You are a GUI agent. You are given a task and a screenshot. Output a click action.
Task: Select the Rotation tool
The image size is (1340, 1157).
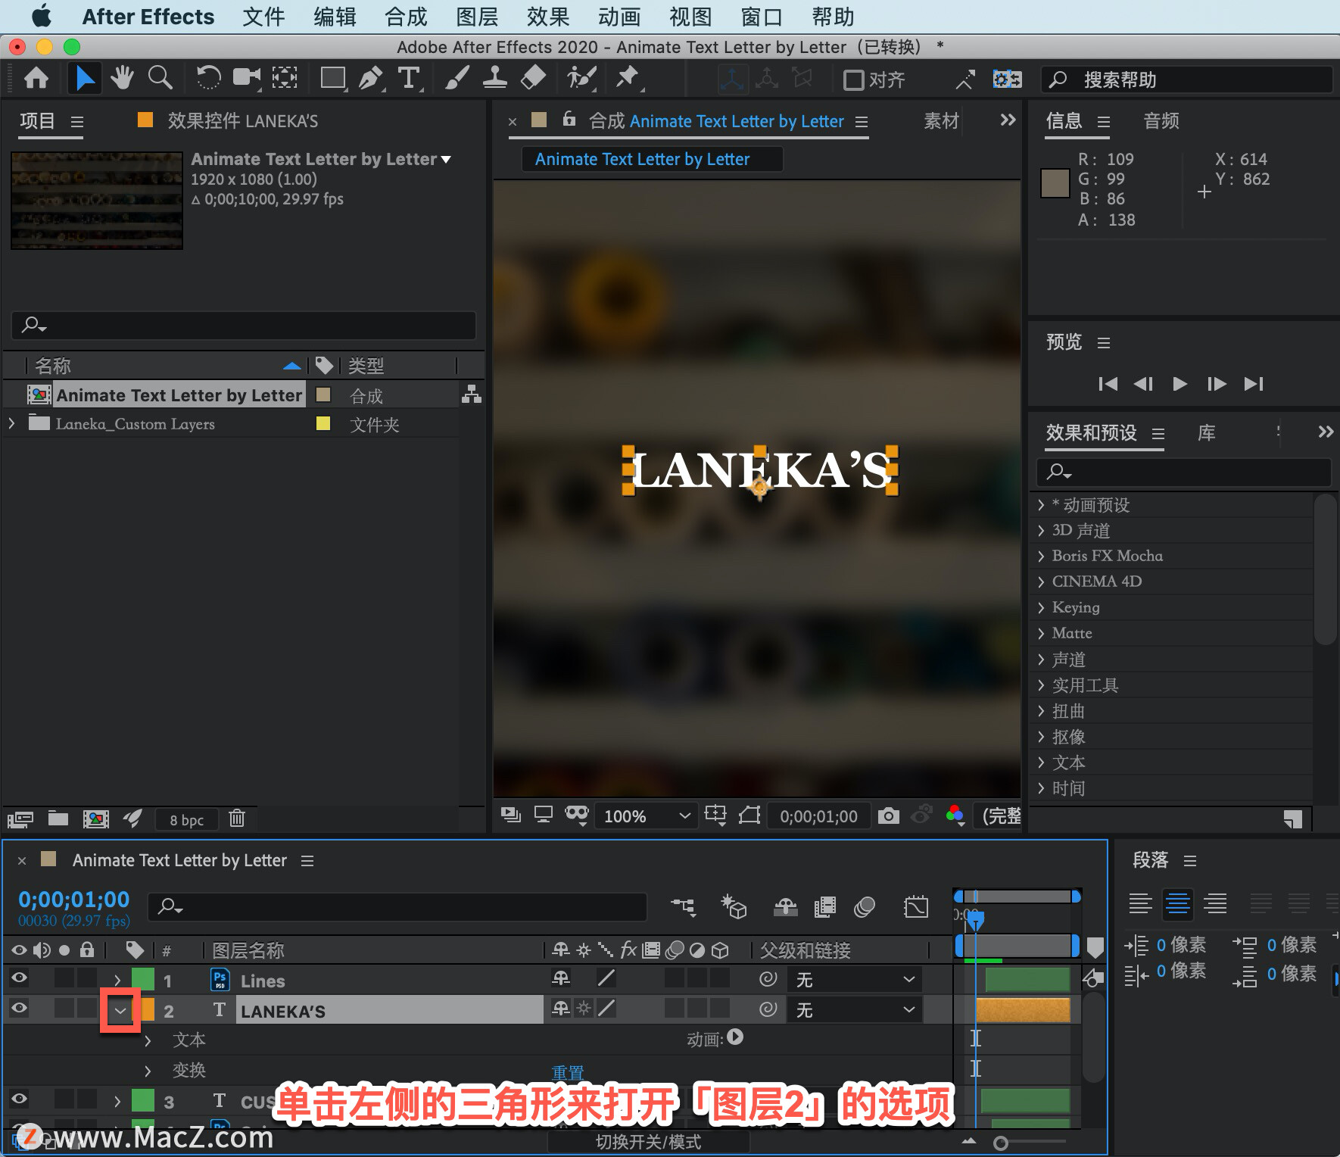coord(208,78)
